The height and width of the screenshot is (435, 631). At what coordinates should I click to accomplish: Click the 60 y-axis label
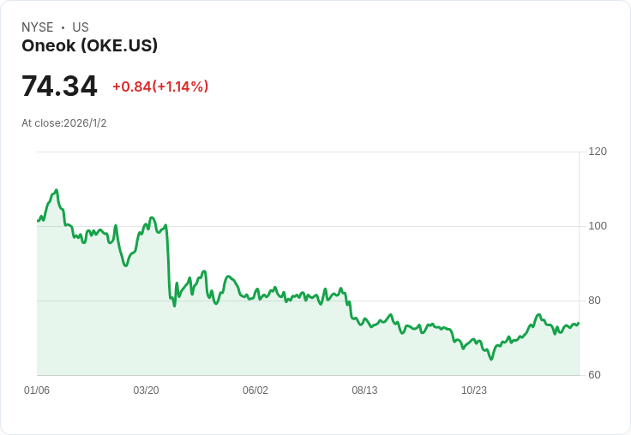594,375
